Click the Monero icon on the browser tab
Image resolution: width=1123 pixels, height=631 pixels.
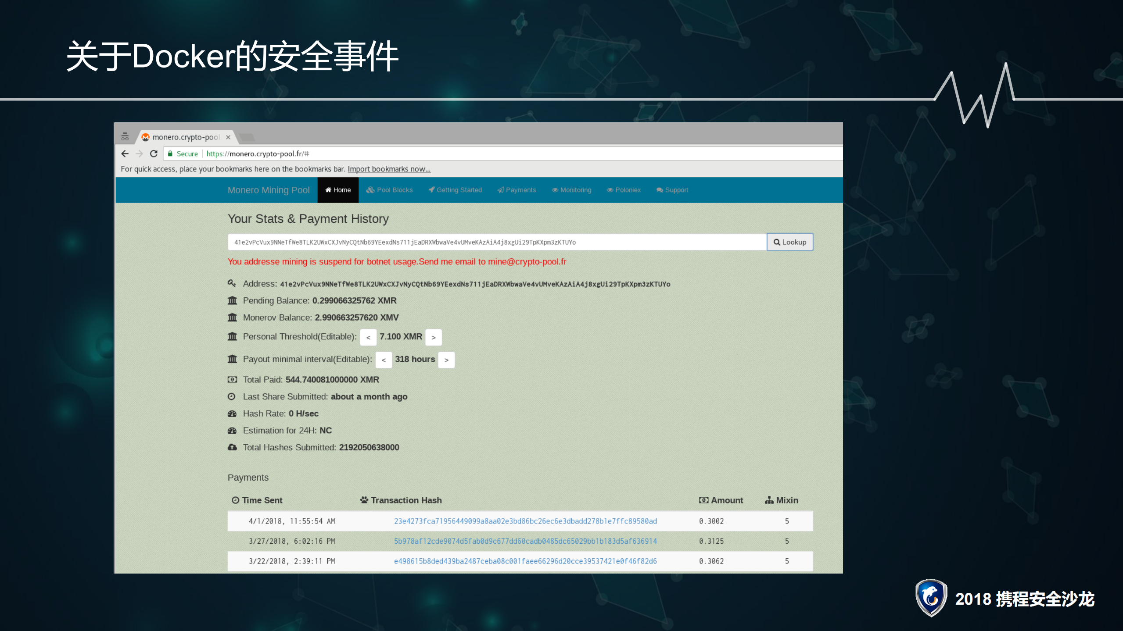point(146,137)
